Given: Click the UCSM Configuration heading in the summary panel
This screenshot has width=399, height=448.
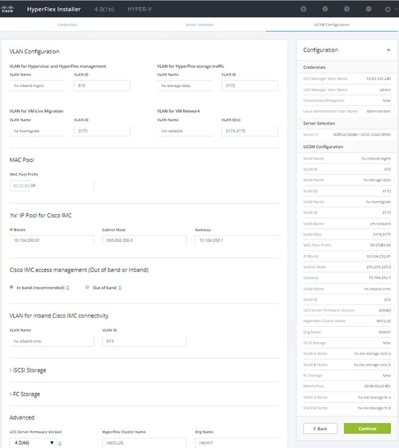Looking at the screenshot, I should [x=323, y=146].
